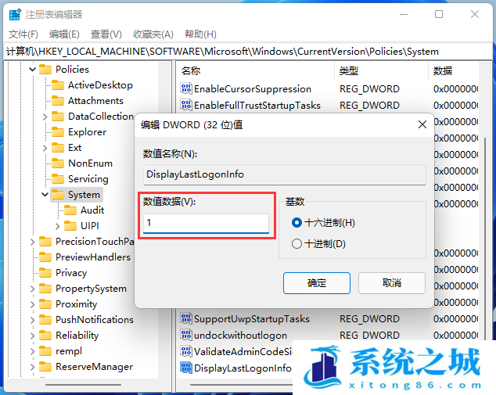Click the EnableFullTrustStartupTasks value icon
Viewport: 496px width, 395px height.
pos(186,105)
